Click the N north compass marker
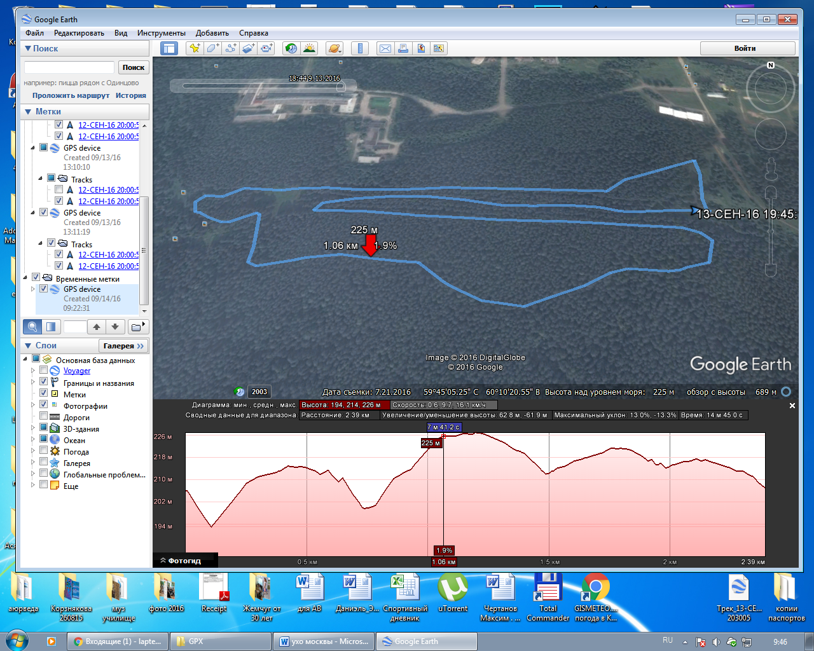Screen dimensions: 814x651 pyautogui.click(x=771, y=65)
